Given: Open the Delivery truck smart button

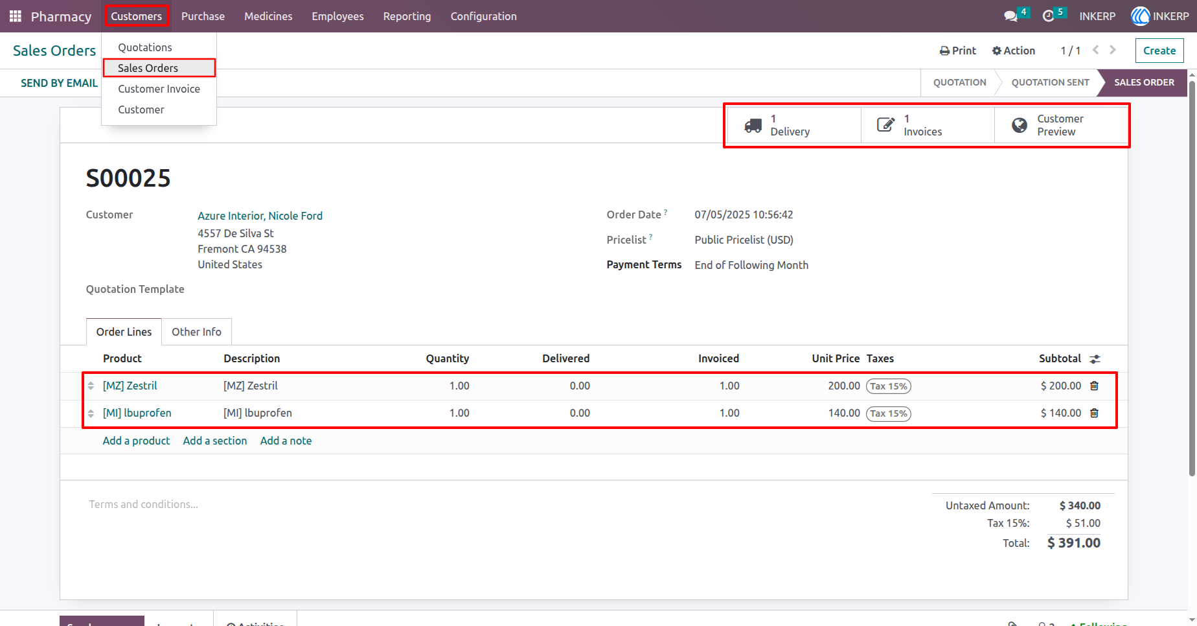Looking at the screenshot, I should pos(794,125).
